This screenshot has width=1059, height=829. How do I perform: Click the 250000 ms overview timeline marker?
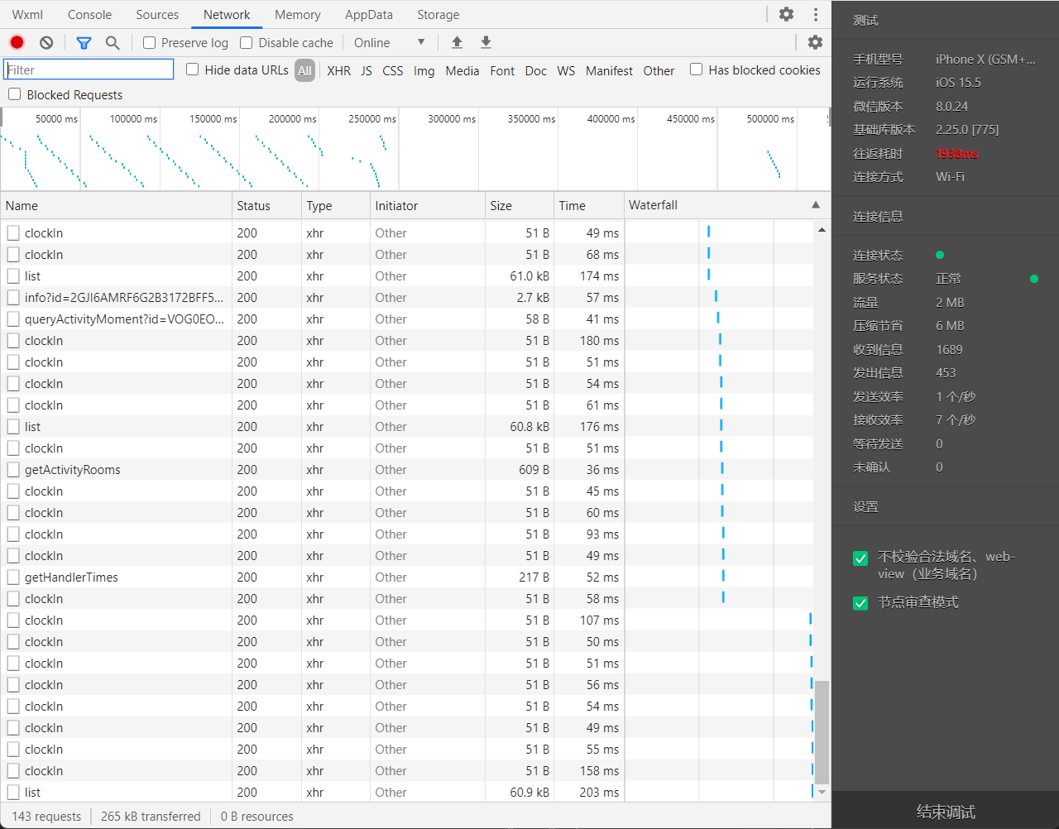coord(372,119)
